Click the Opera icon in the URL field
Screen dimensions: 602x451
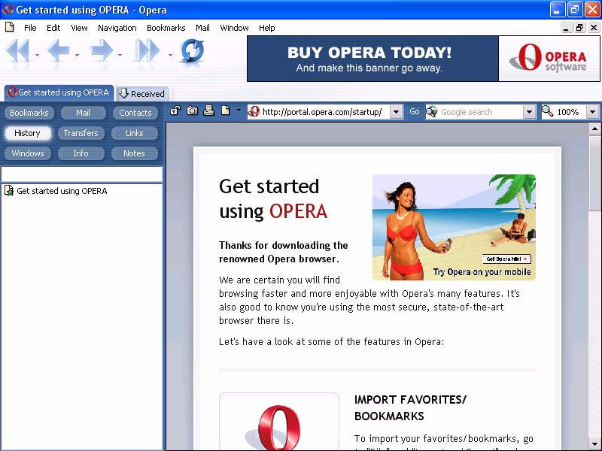(254, 111)
